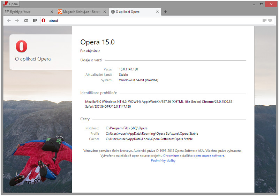This screenshot has width=279, height=196.
Task: Close the Magazín Stahuj.cz tab
Action: point(105,12)
